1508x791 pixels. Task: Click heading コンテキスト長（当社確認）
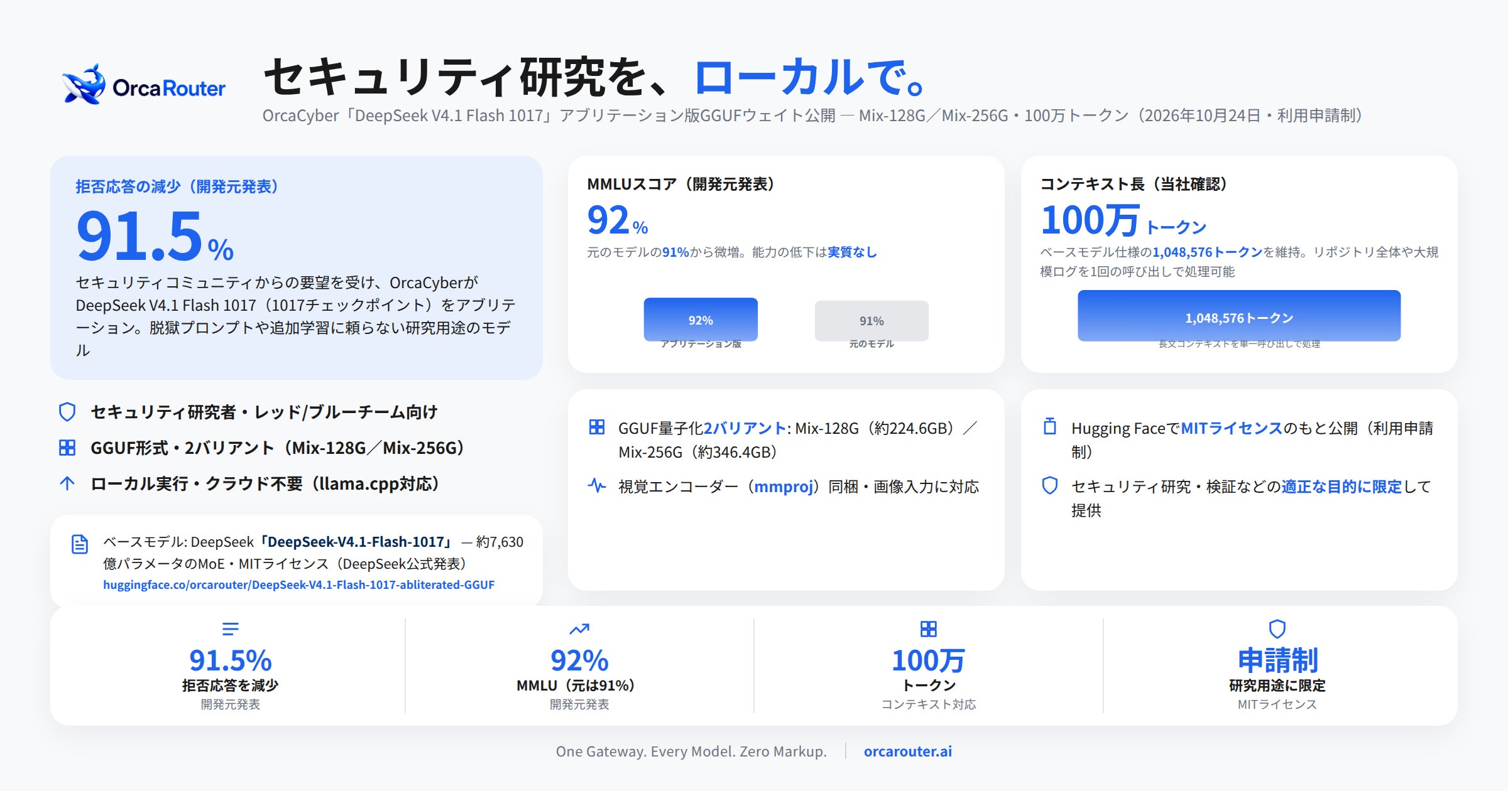click(1134, 184)
